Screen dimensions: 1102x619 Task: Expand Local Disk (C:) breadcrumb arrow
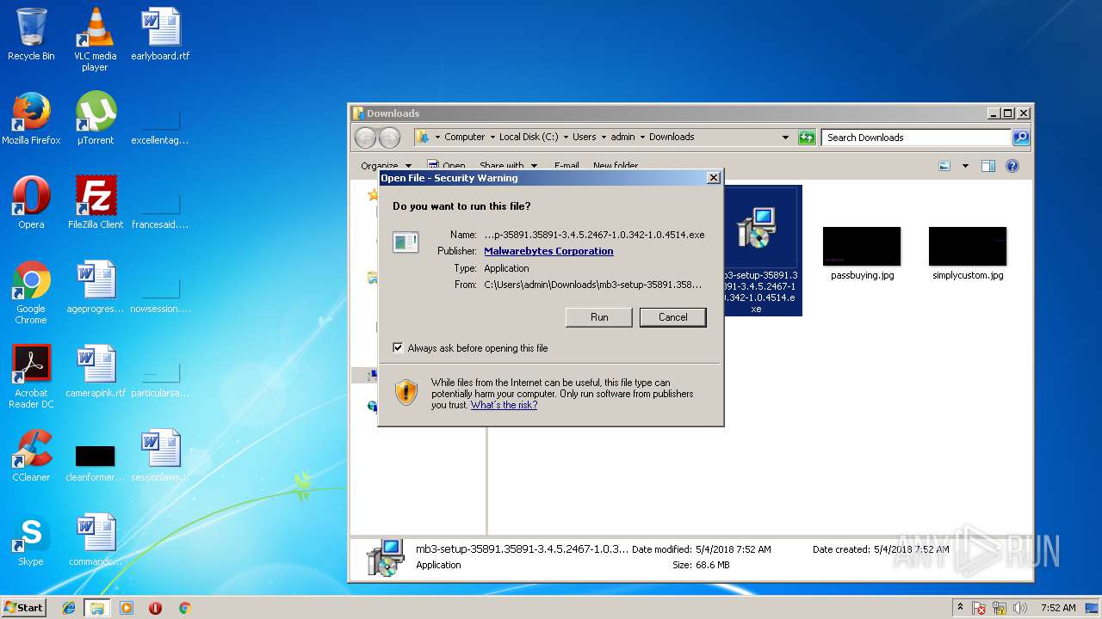click(x=565, y=138)
